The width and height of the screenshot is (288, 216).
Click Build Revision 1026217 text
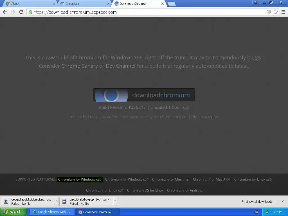[x=122, y=107]
